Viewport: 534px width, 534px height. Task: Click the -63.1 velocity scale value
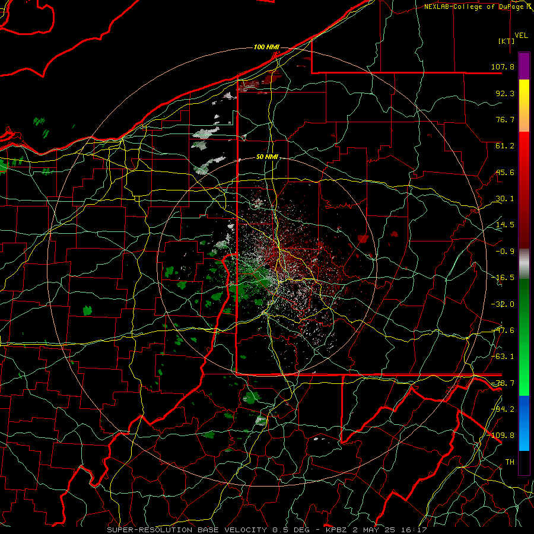click(x=503, y=357)
